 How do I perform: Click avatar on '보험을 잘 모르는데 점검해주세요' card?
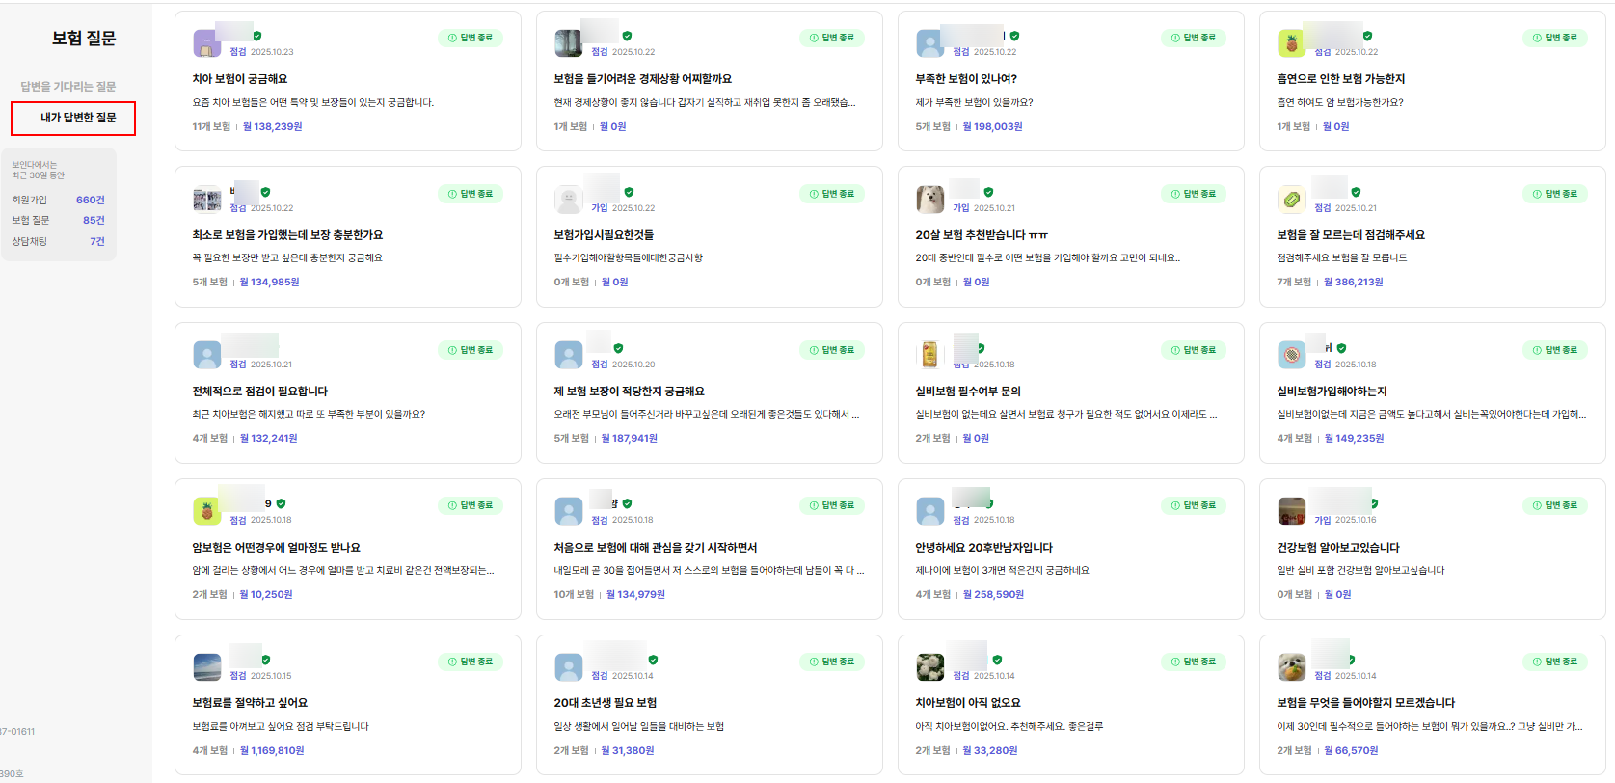(x=1291, y=200)
